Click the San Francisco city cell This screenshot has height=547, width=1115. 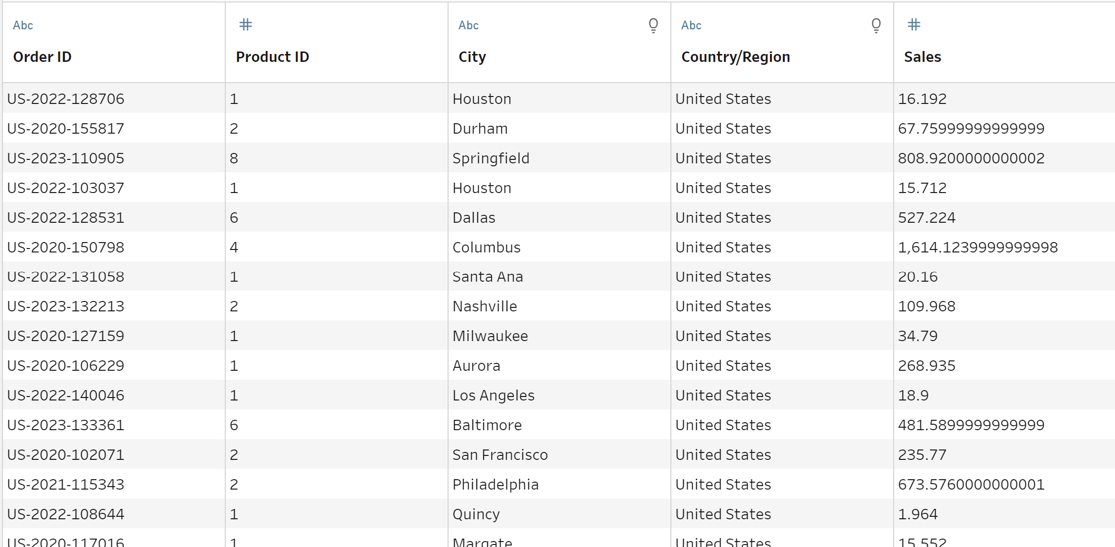coord(500,455)
